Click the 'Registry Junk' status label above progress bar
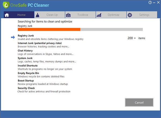Screen dimensions: 161x118 pos(25,26)
